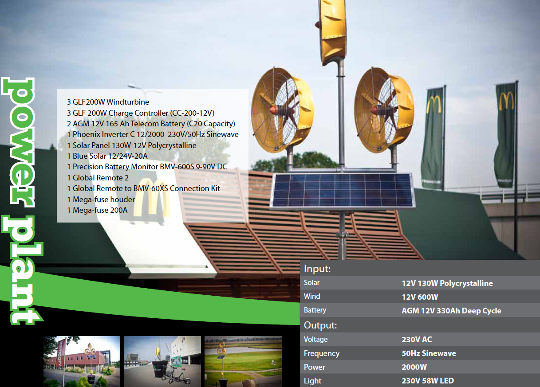Click the 'Frequency' row label

[x=322, y=353]
